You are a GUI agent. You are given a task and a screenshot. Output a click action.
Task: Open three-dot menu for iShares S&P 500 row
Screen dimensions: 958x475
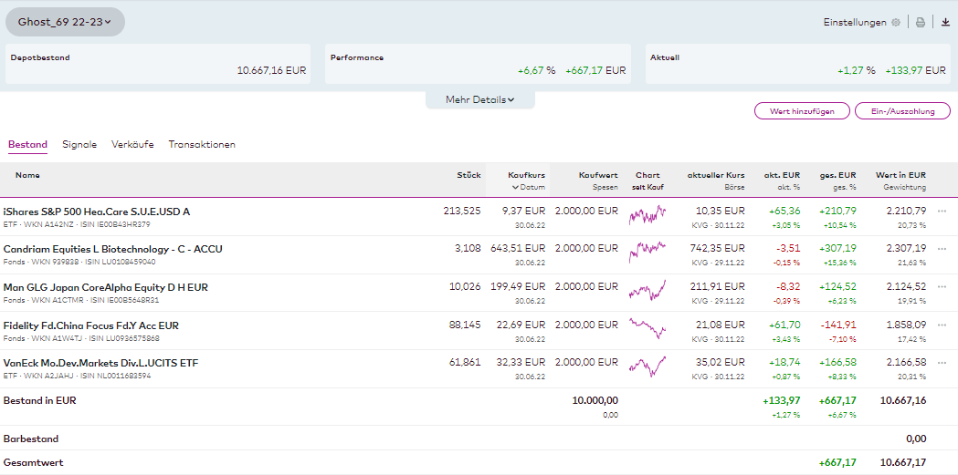pyautogui.click(x=942, y=212)
